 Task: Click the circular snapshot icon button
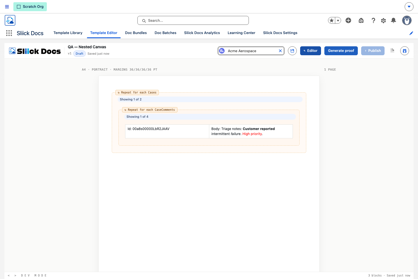point(405,51)
